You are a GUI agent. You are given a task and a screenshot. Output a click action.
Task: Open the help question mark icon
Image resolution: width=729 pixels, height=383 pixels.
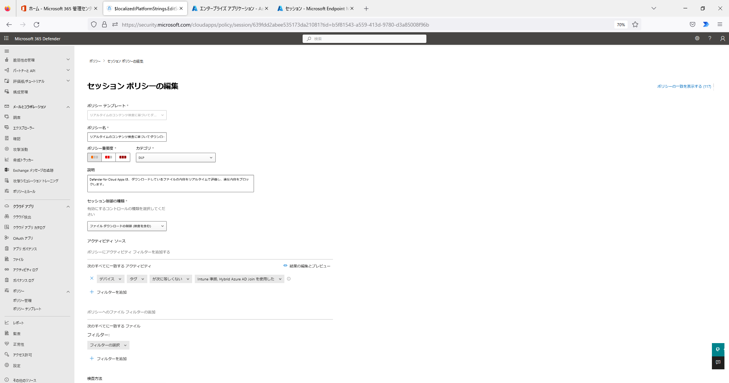click(x=710, y=38)
